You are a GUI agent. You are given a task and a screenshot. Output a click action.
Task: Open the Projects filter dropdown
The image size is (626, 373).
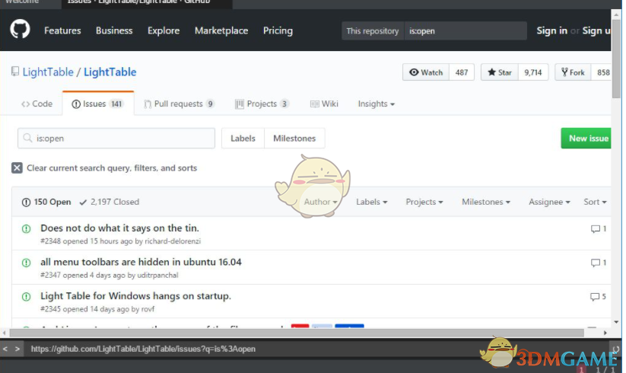pyautogui.click(x=424, y=202)
